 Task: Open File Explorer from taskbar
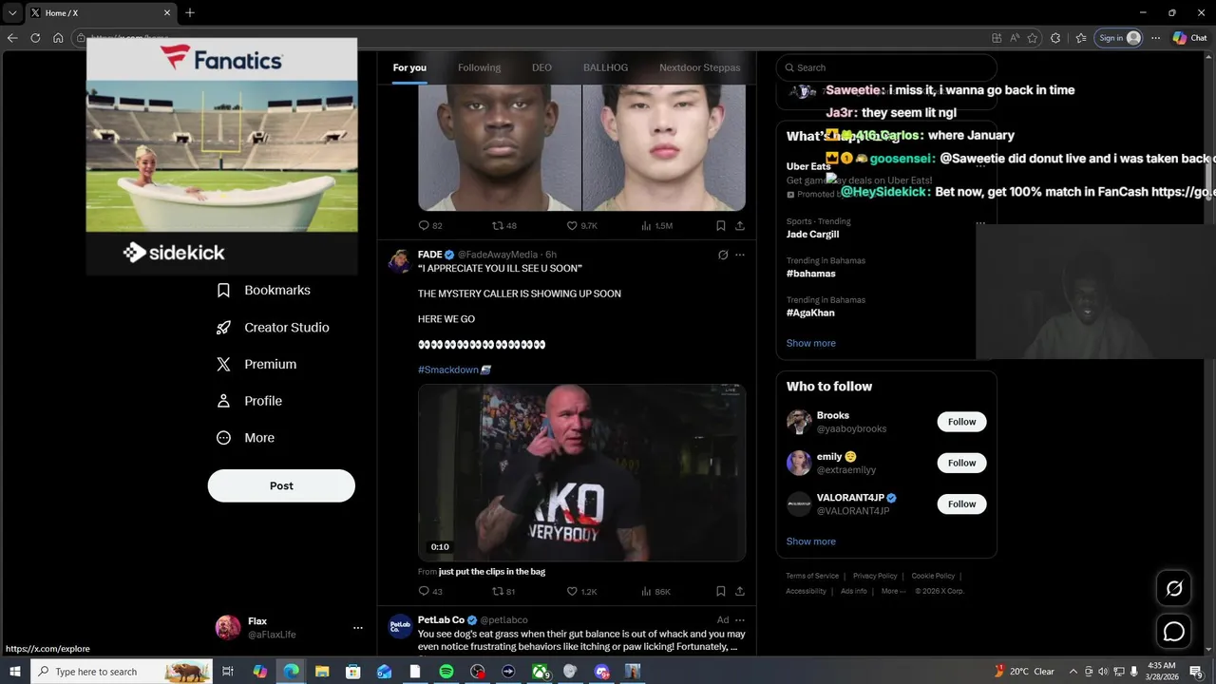(322, 672)
